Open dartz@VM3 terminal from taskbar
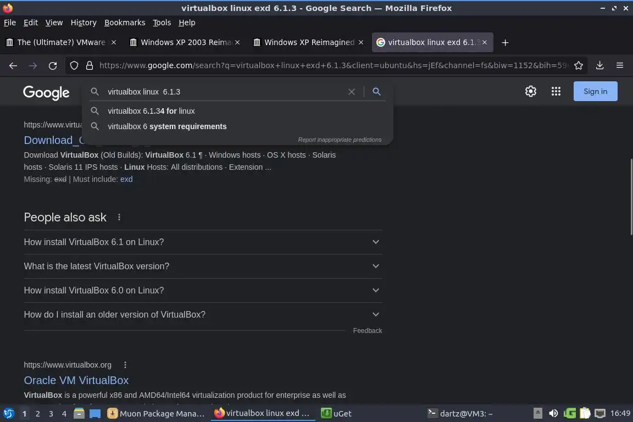Screen dimensions: 633x422 (460, 414)
